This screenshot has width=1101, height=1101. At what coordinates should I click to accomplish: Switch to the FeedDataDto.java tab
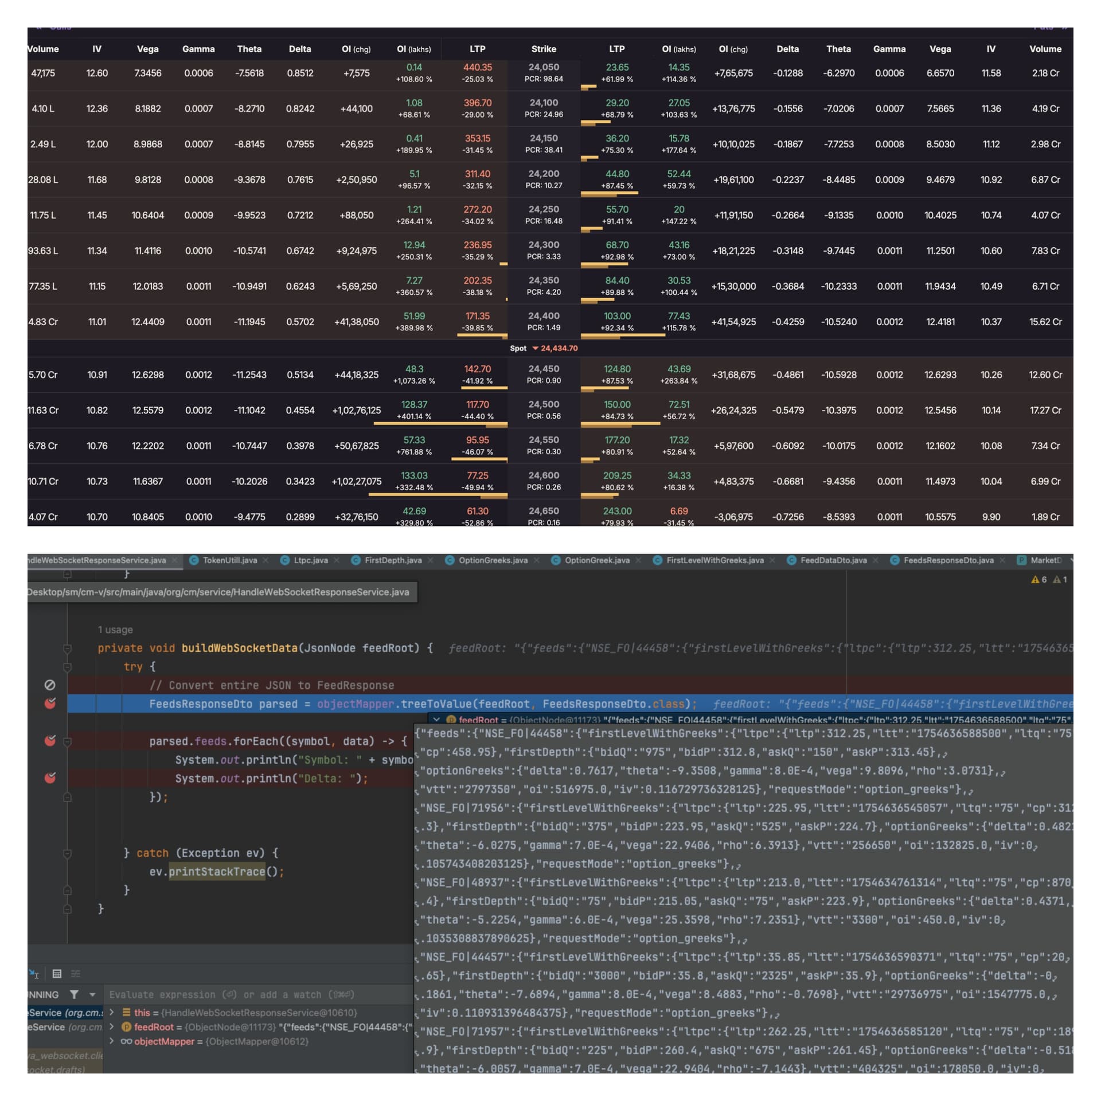click(x=833, y=560)
